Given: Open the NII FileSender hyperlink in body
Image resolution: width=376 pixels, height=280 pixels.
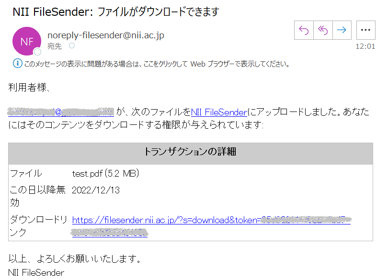Looking at the screenshot, I should pyautogui.click(x=219, y=112).
